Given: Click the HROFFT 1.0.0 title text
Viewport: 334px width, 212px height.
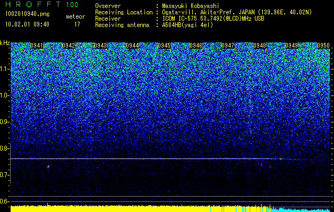Looking at the screenshot, I should (x=41, y=4).
